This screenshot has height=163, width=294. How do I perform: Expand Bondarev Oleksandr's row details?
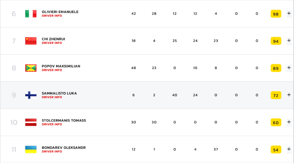point(289,149)
